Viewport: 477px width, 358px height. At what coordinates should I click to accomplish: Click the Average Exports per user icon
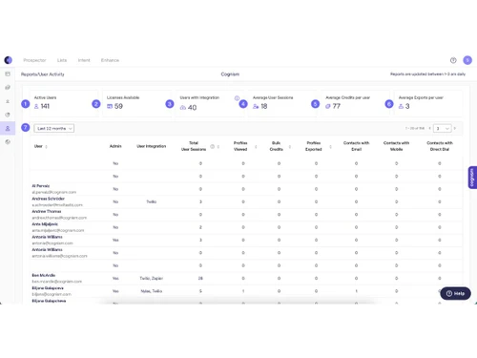[x=401, y=106]
